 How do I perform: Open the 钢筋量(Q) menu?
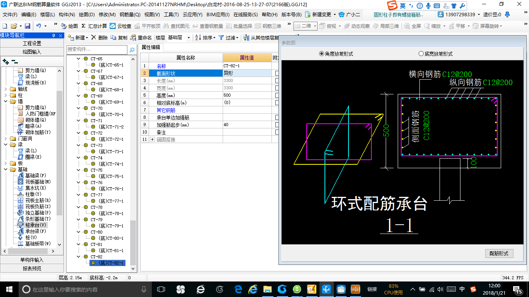pyautogui.click(x=130, y=14)
